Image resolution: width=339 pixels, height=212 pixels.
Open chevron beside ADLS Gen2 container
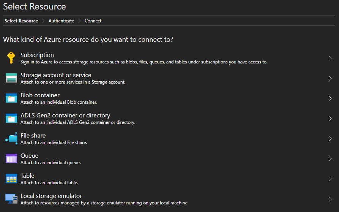[x=330, y=119]
